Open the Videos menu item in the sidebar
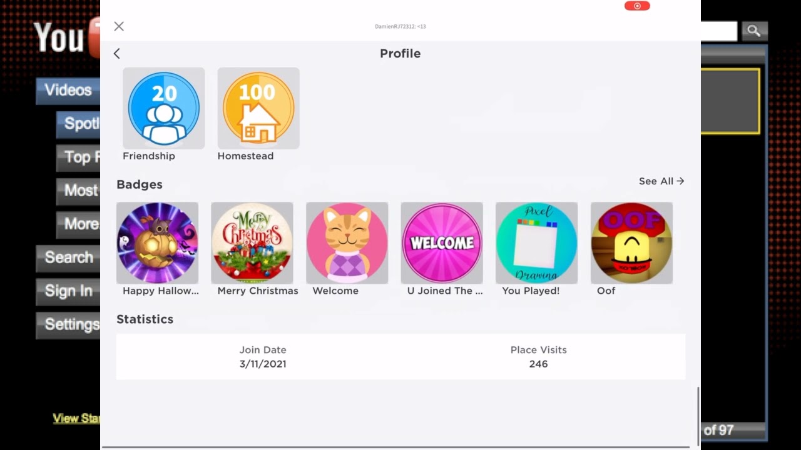This screenshot has height=450, width=801. click(68, 90)
